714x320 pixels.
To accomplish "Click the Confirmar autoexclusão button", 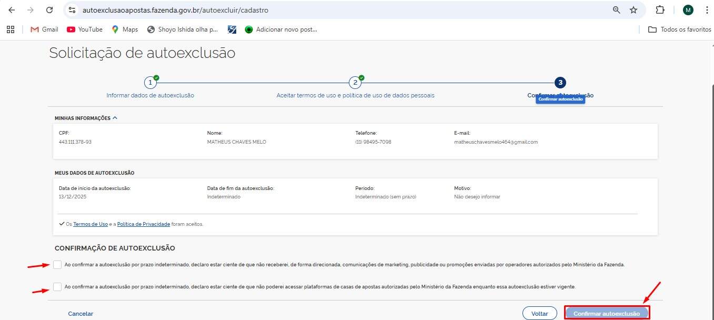I will [x=606, y=313].
